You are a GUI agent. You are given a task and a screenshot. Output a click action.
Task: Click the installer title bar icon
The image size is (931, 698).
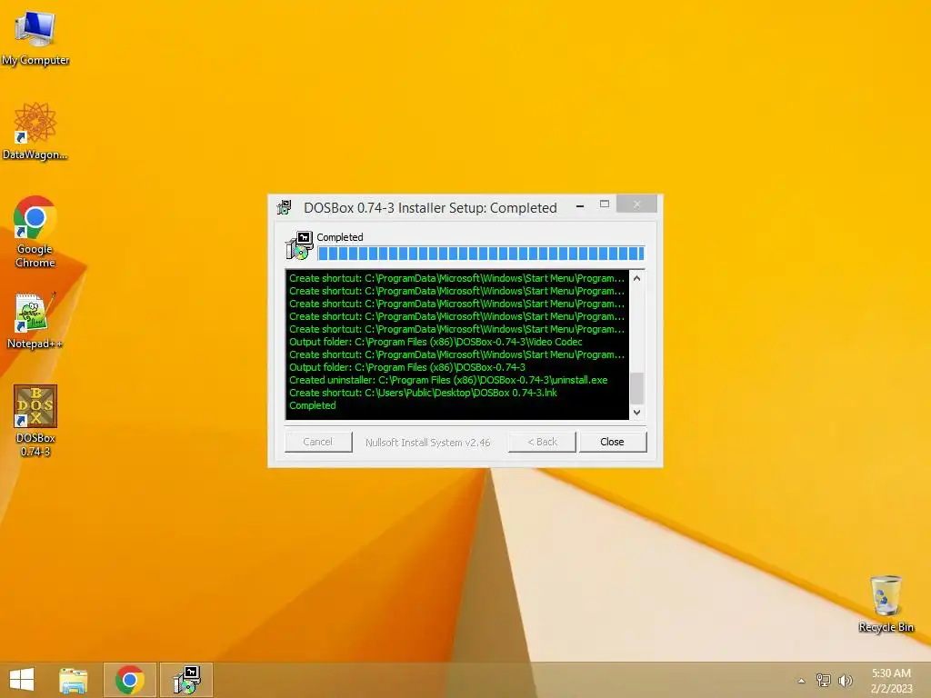[285, 208]
